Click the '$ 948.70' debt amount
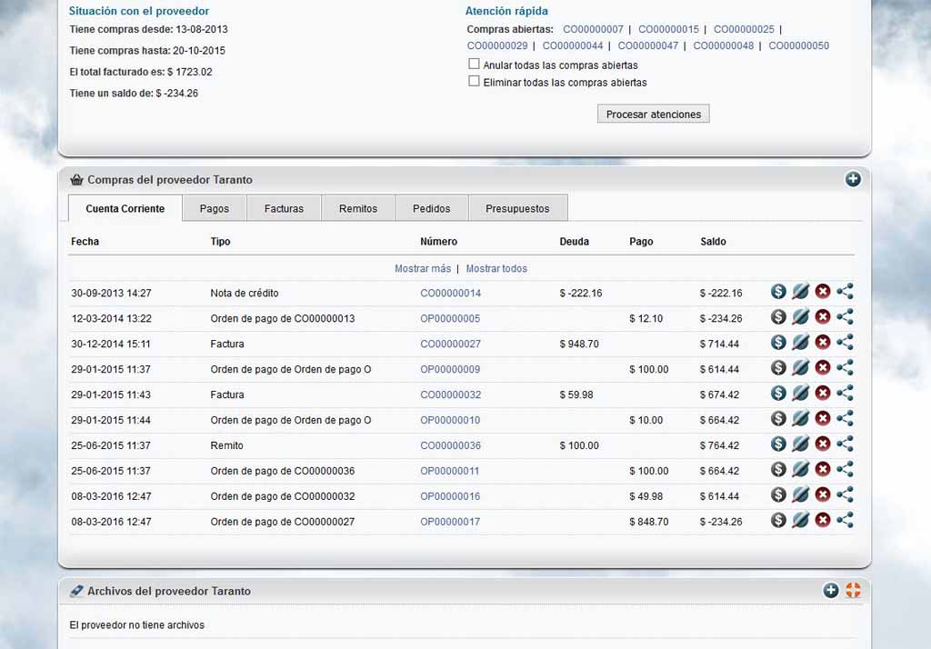The width and height of the screenshot is (931, 649). click(579, 344)
